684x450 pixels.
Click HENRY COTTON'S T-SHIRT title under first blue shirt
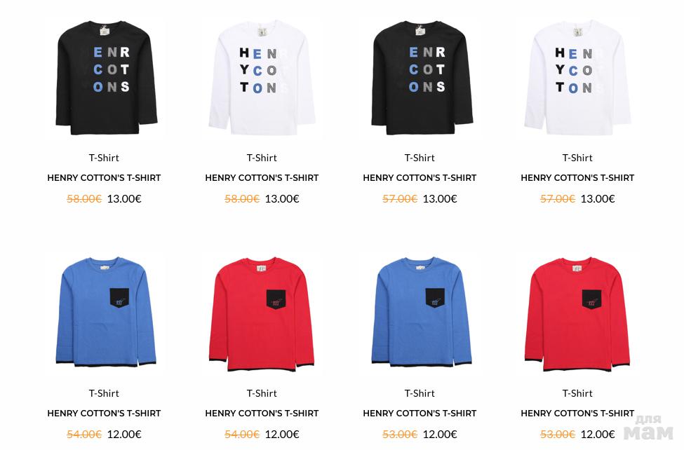coord(104,414)
